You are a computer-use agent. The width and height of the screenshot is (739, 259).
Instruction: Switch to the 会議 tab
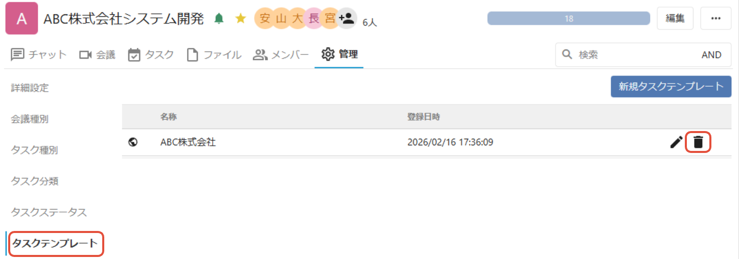(x=97, y=55)
